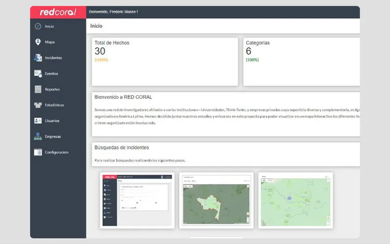
Task: Click the Eventos calendar icon
Action: [38, 74]
